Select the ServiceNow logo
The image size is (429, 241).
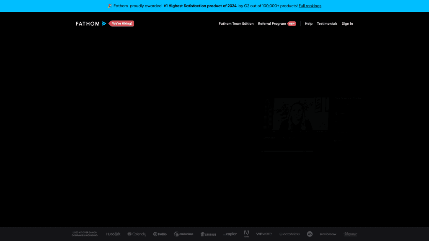[328, 234]
